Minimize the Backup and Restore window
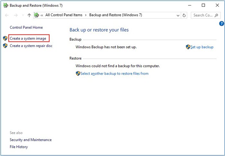225x156 pixels. 190,5
